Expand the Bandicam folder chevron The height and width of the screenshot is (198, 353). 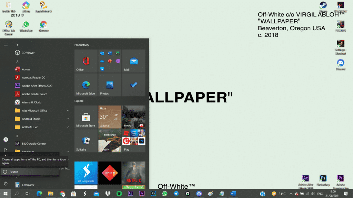pyautogui.click(x=68, y=152)
